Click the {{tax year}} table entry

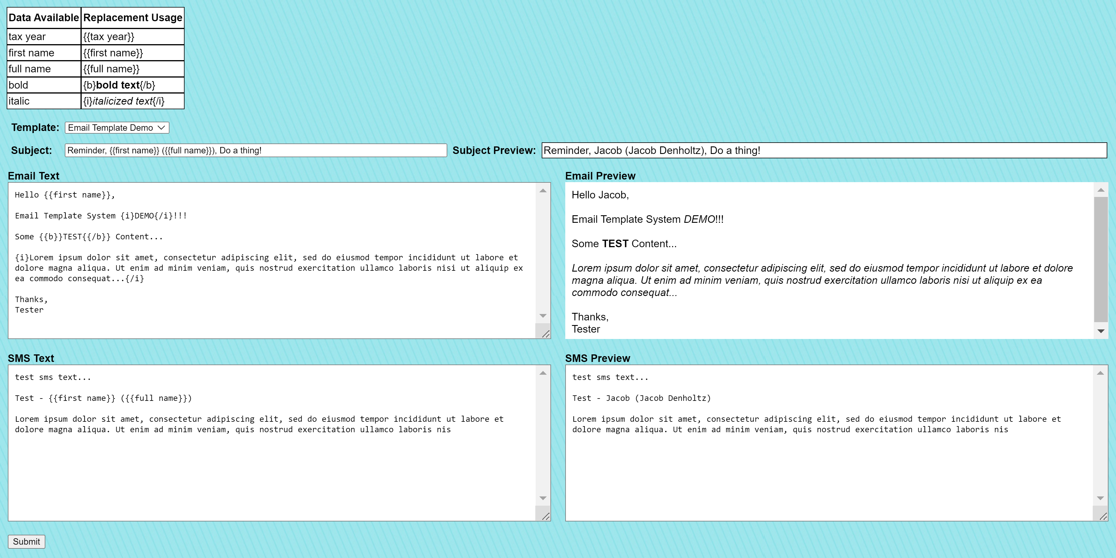[108, 37]
